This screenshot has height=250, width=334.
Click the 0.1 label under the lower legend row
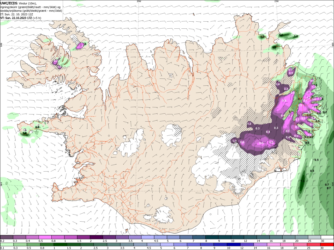click(2, 248)
